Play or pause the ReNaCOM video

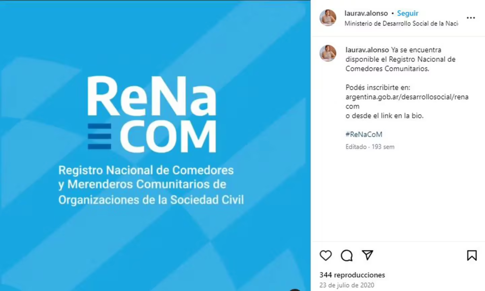(155, 145)
